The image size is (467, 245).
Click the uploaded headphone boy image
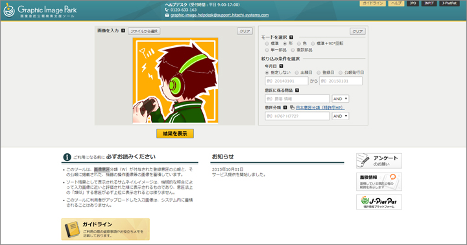(175, 80)
